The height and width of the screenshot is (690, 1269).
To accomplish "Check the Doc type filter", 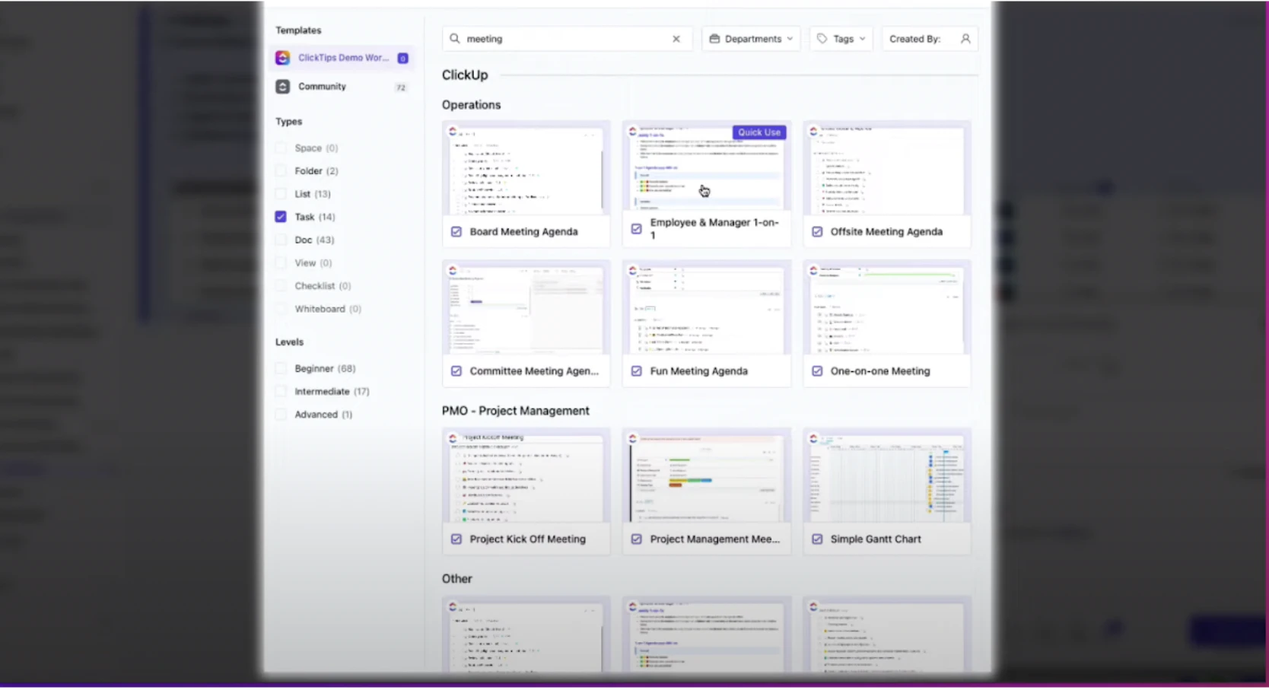I will (x=281, y=240).
